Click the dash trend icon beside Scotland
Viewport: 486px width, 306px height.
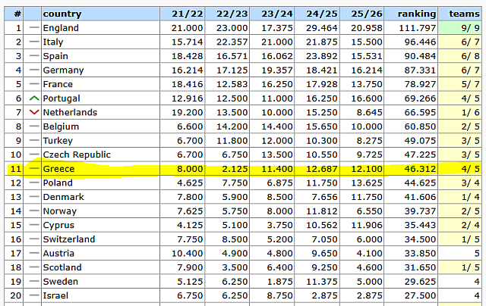point(33,267)
